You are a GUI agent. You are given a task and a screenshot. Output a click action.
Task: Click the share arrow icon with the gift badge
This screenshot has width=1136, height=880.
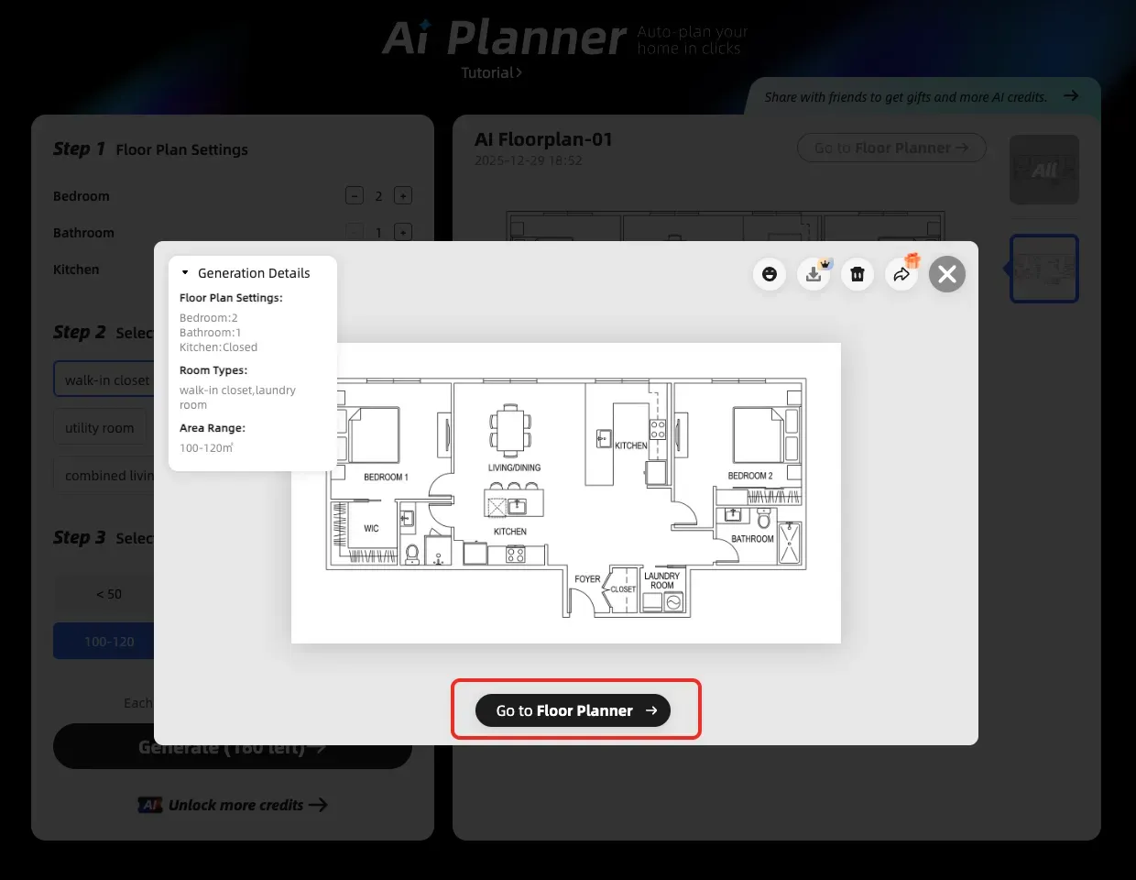click(901, 274)
